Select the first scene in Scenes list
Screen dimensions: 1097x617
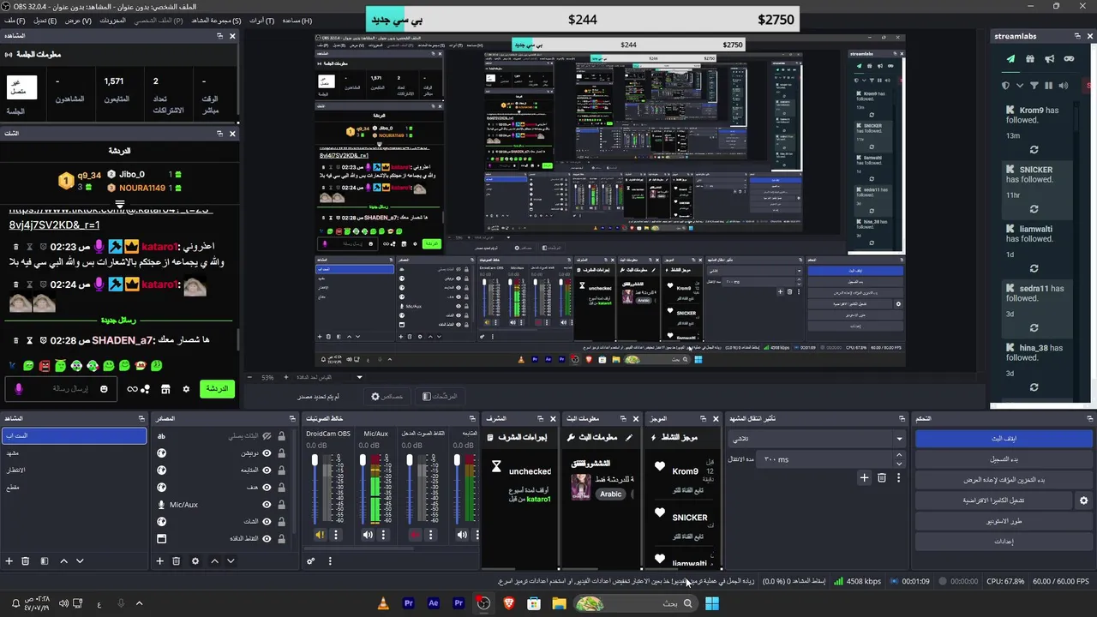click(74, 436)
